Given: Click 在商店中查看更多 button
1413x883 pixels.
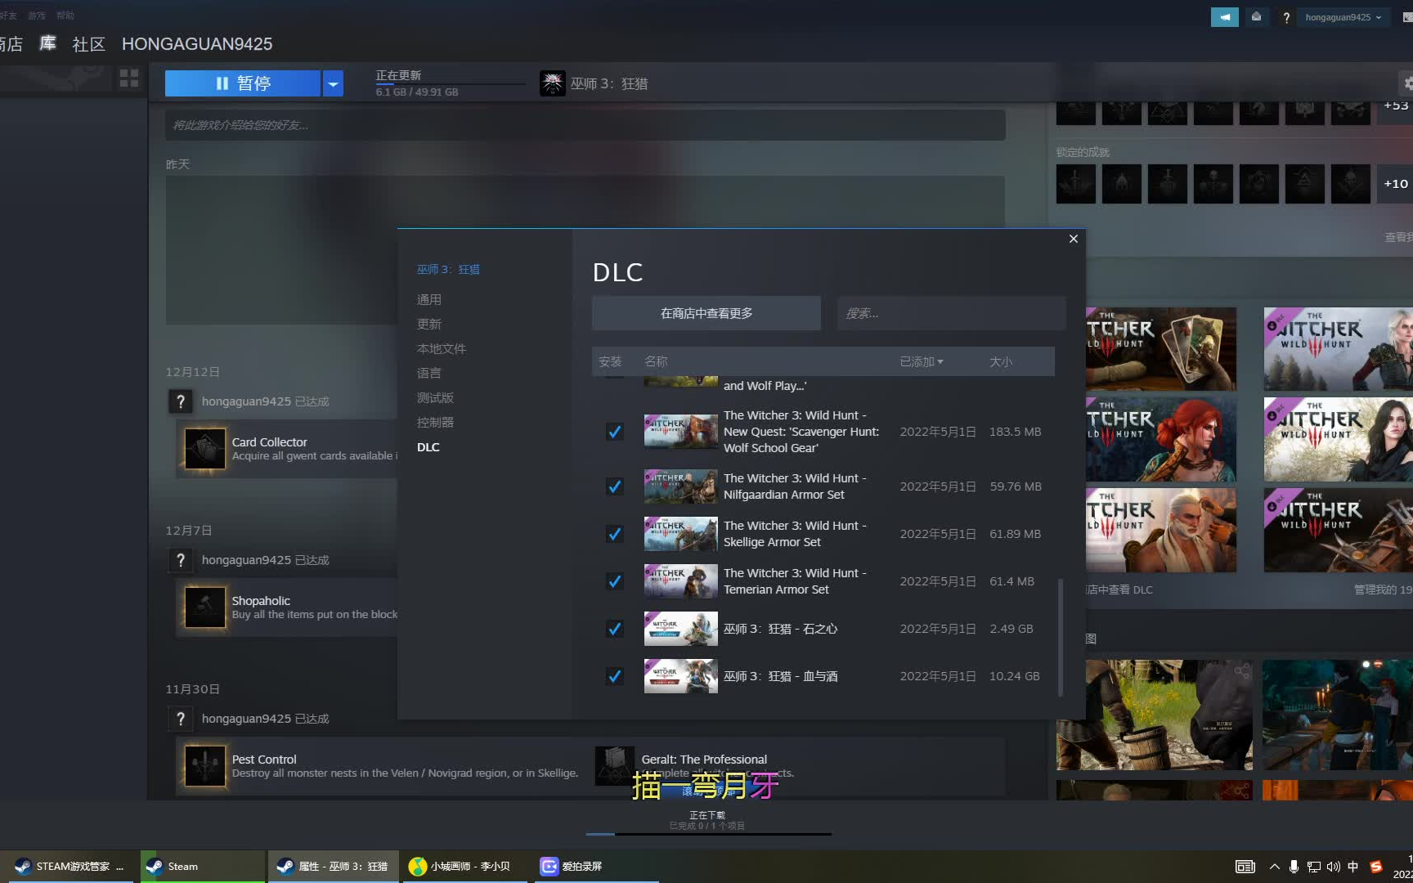Looking at the screenshot, I should [706, 313].
